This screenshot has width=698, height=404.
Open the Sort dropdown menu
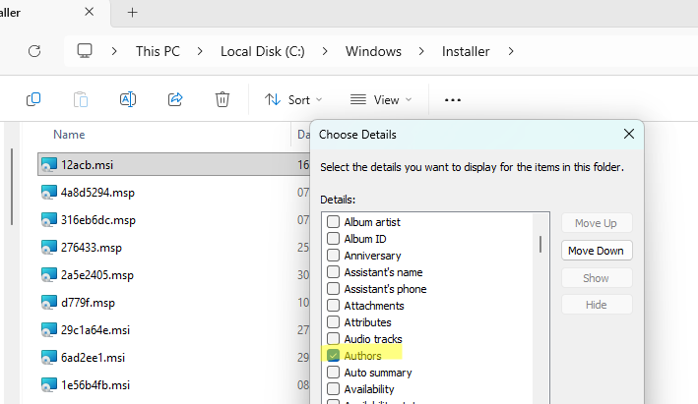(293, 99)
